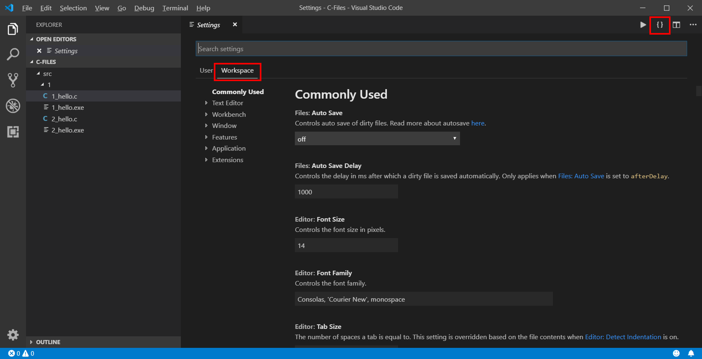Click the autosave 'here' link
The height and width of the screenshot is (359, 702).
[x=477, y=123]
